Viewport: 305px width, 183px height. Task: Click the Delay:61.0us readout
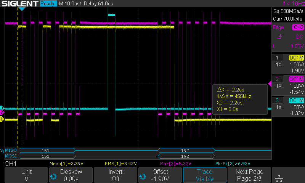coord(98,4)
